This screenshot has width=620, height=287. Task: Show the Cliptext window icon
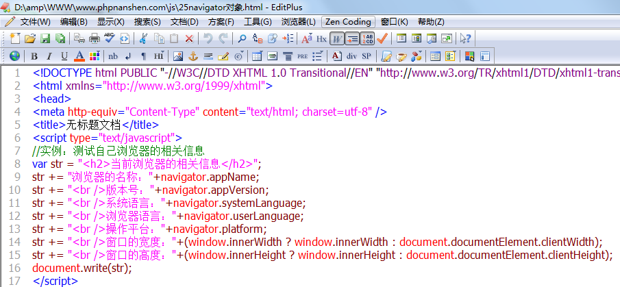point(401,38)
